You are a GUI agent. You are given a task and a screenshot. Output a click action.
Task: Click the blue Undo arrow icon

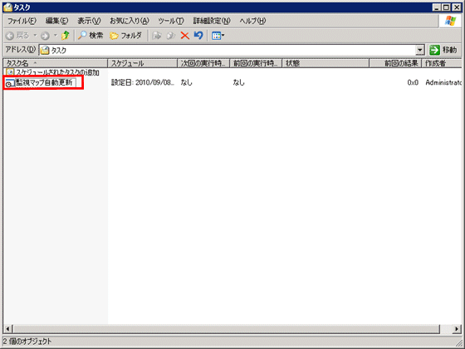[x=198, y=36]
